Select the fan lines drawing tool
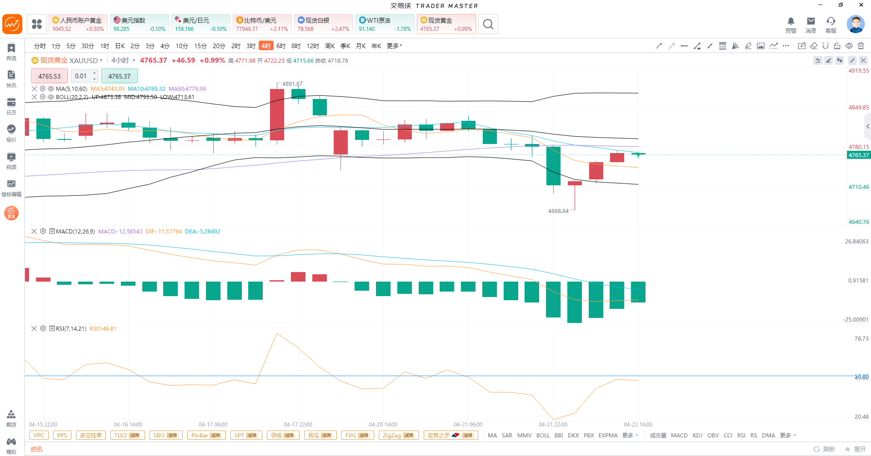This screenshot has width=871, height=456. 735,46
